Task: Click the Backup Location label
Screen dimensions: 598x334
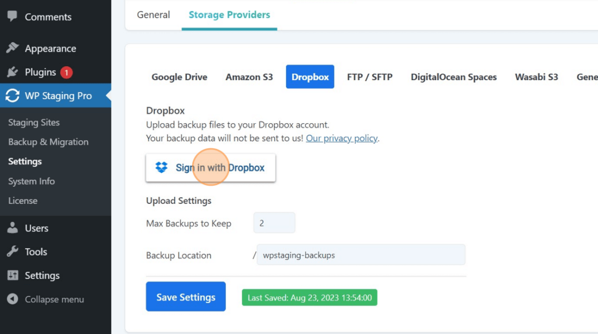Action: (179, 255)
